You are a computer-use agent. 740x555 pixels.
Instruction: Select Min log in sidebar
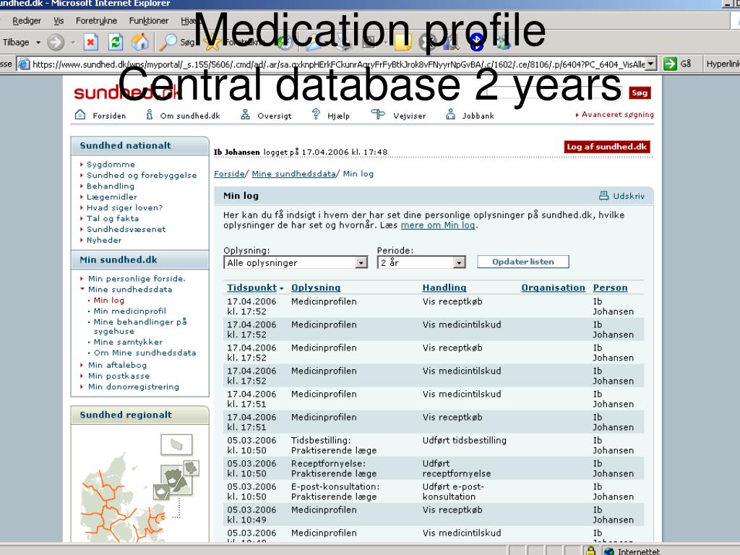109,300
